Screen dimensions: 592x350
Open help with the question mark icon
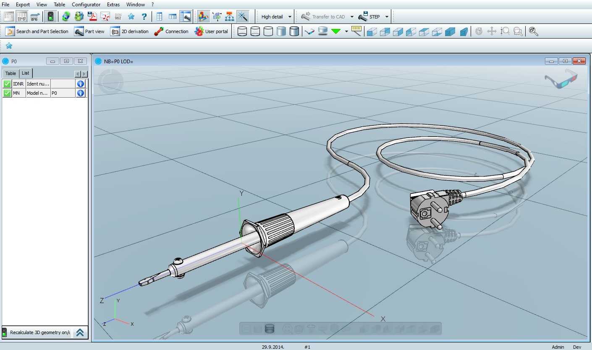(144, 17)
